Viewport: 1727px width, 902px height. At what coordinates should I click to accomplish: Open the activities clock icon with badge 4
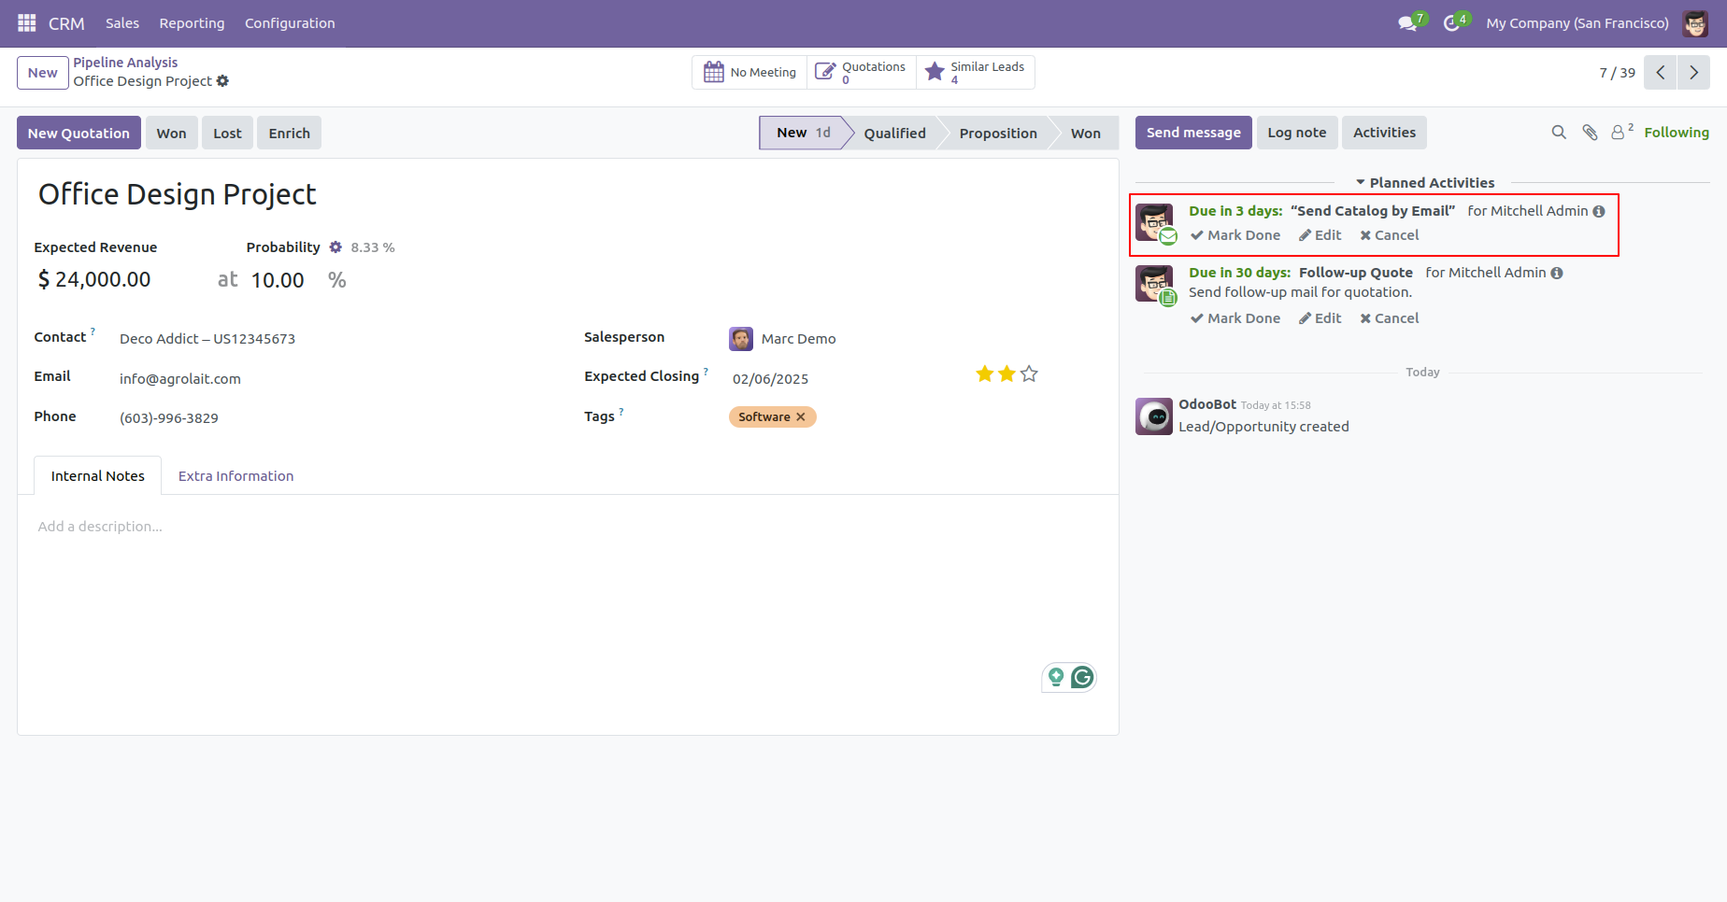click(x=1452, y=22)
